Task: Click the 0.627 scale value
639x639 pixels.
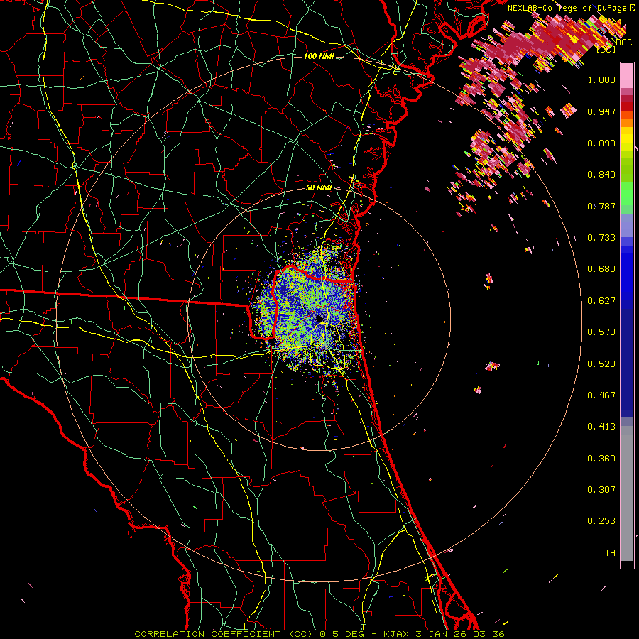Action: pyautogui.click(x=601, y=301)
